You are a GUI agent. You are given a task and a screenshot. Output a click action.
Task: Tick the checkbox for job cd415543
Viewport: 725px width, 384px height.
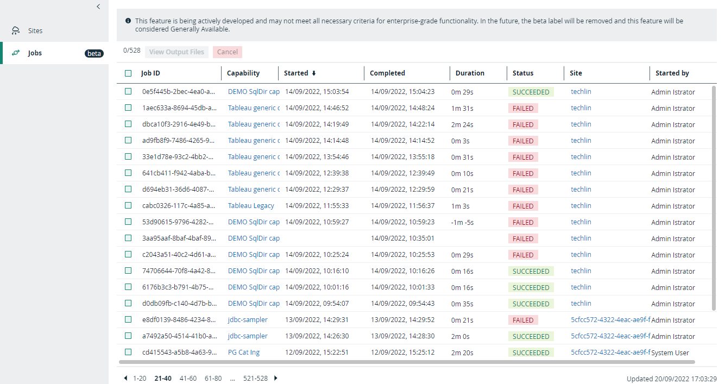click(128, 352)
